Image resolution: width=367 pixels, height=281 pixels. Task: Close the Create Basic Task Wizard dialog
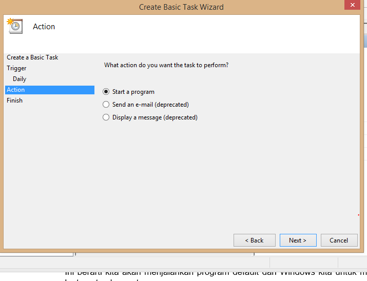[352, 5]
